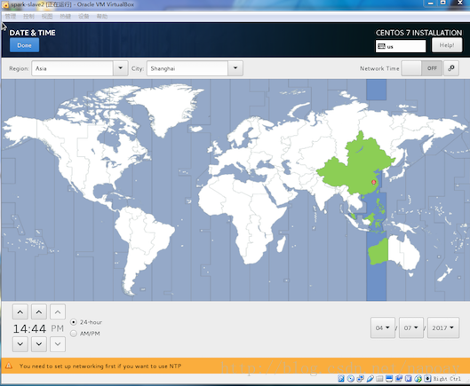Screen dimensions: 470x386
Task: Open the year dropdown showing 2017
Action: click(443, 327)
